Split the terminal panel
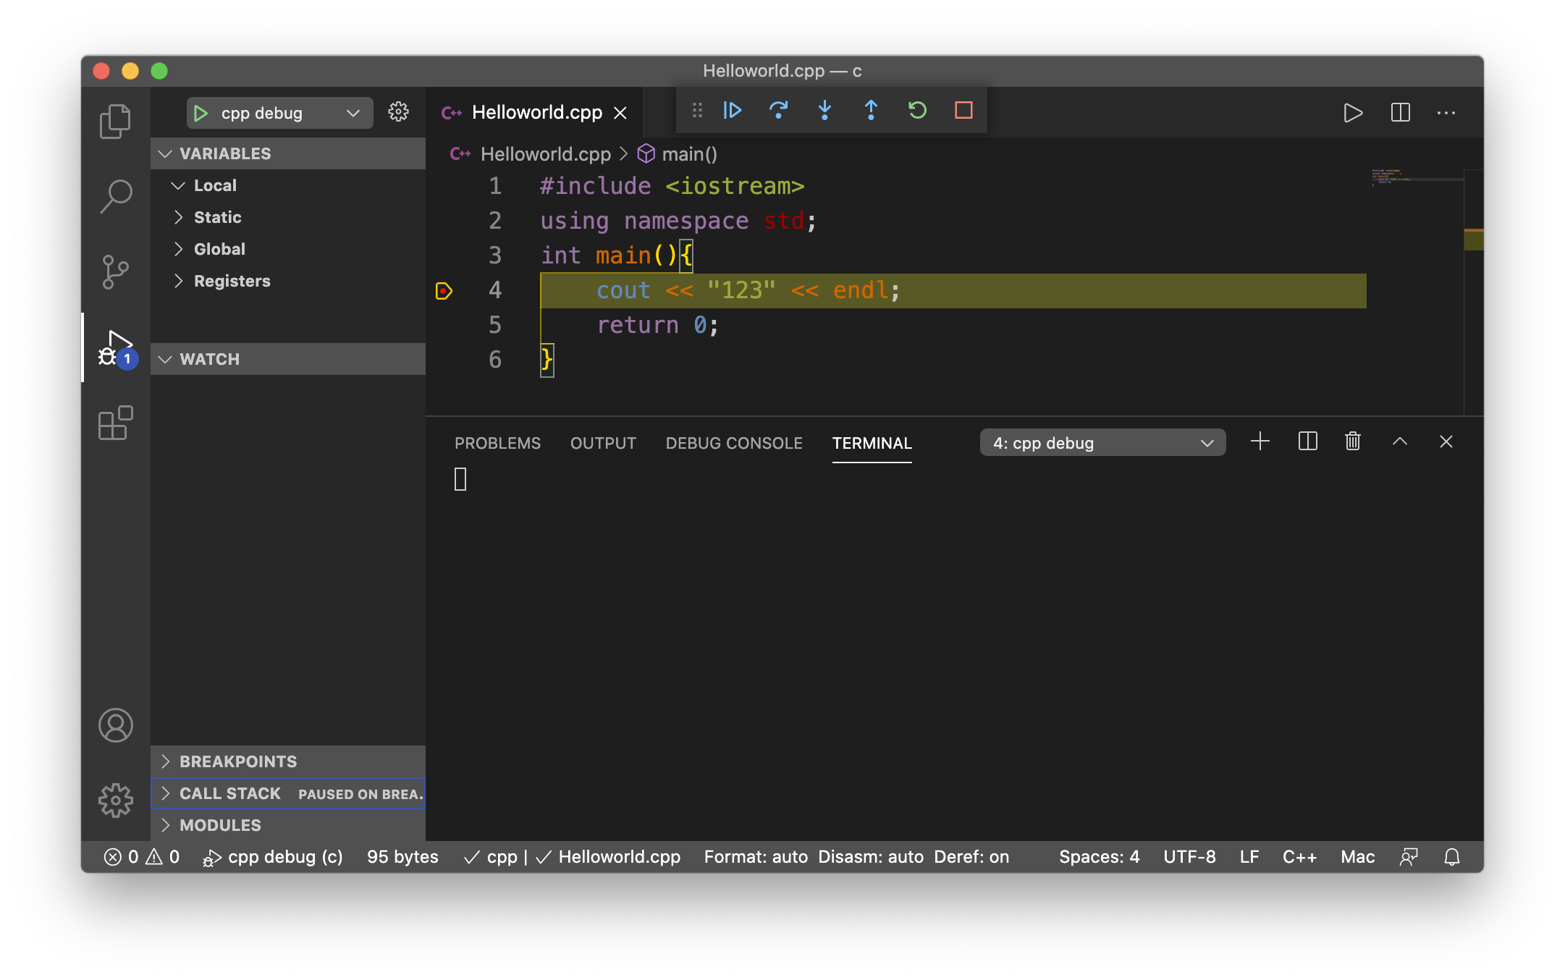1565x980 pixels. click(1308, 442)
